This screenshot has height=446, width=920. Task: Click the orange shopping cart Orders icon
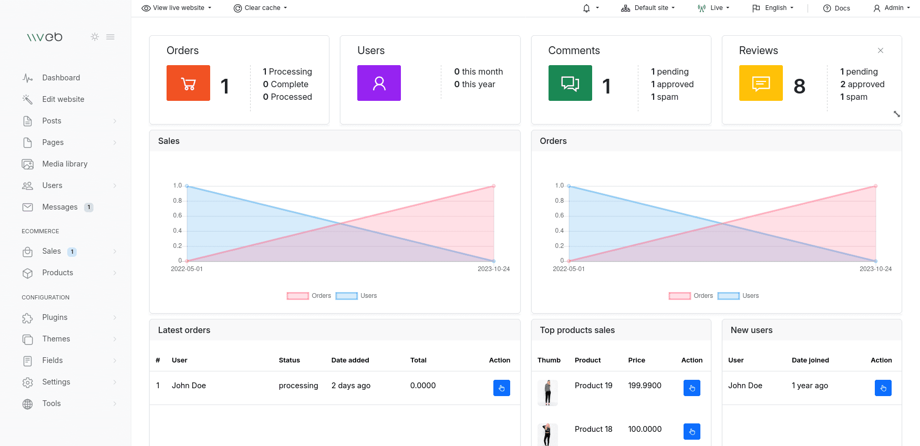coord(188,83)
